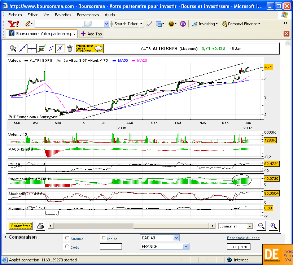Select the trend line drawing tool
Image resolution: width=293 pixels, height=265 pixels.
[23, 49]
